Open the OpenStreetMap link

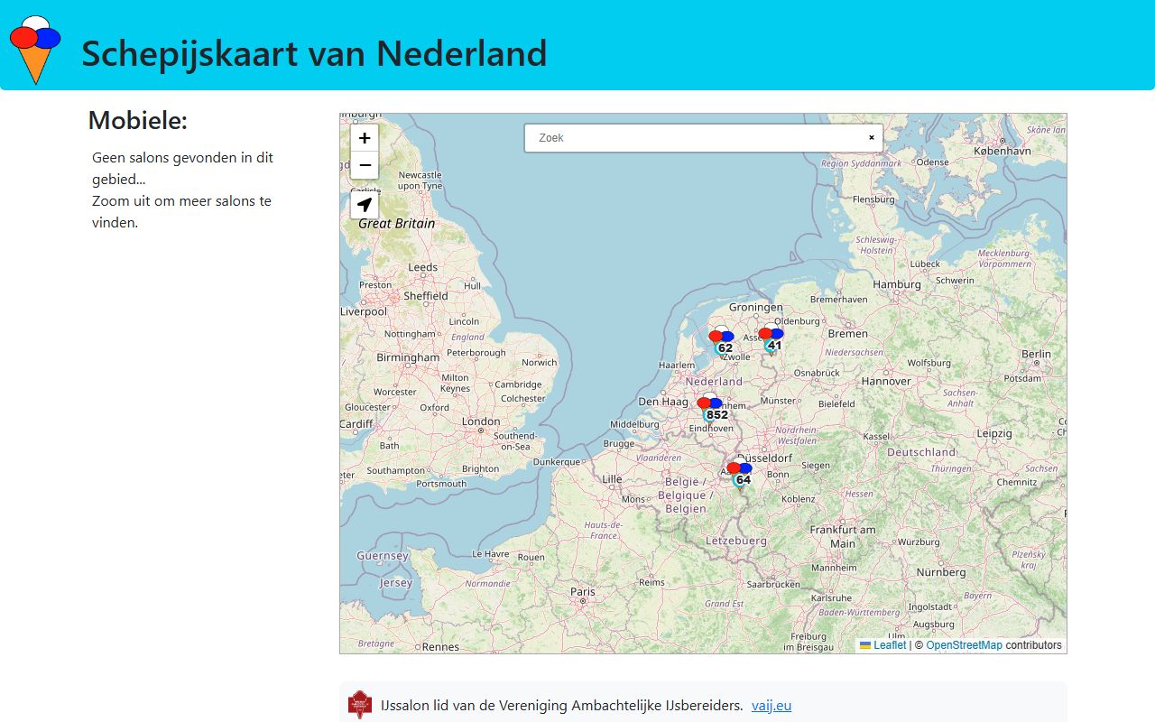[x=964, y=645]
